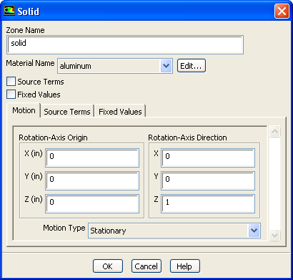The image size is (293, 280).
Task: Click the Rotation-Axis Direction Z field with value 1
Action: point(208,203)
